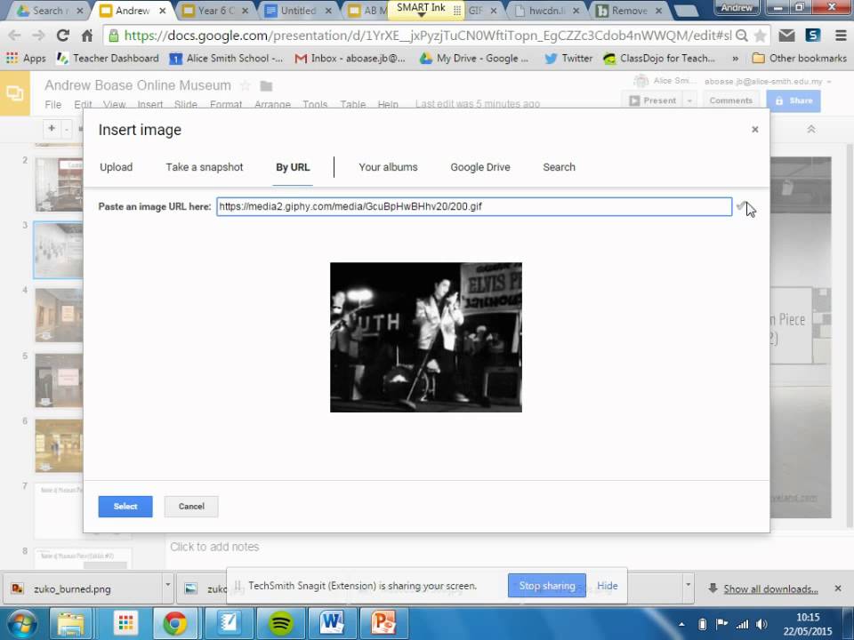Viewport: 854px width, 640px height.
Task: Click the image URL input field
Action: (x=474, y=207)
